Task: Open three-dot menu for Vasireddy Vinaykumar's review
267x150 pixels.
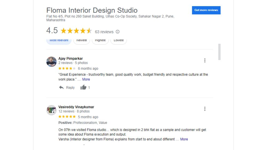Action: tap(205, 109)
